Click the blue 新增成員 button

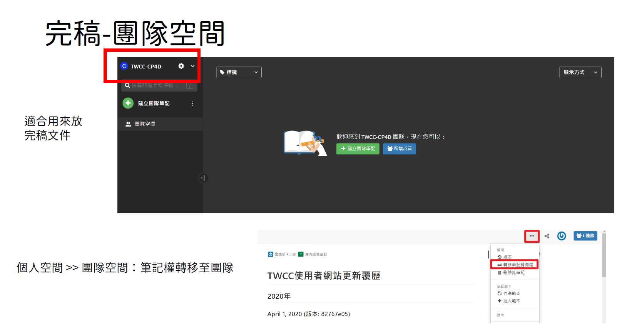pyautogui.click(x=399, y=149)
